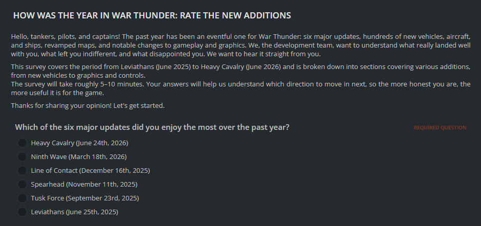Click the 'This survey covers the period' paragraph
The image size is (481, 226).
click(x=241, y=71)
